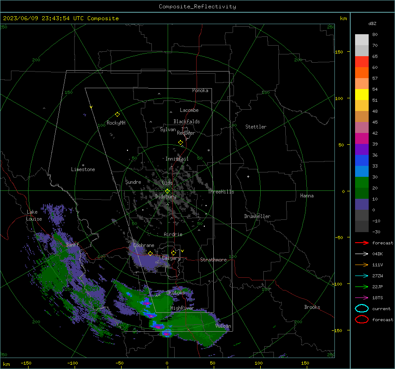395x369 pixels.
Task: Select the orange 111V arrow icon
Action: coord(362,265)
